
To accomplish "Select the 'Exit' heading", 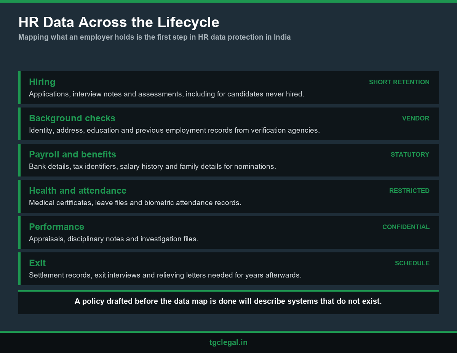I will pos(37,263).
